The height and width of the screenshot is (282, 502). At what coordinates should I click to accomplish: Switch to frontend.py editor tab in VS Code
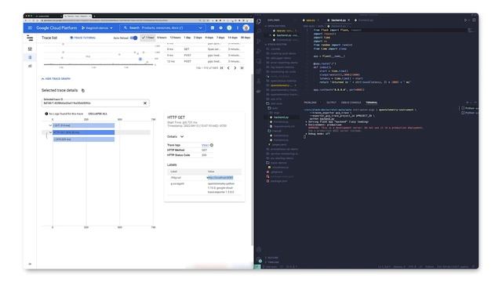point(364,20)
